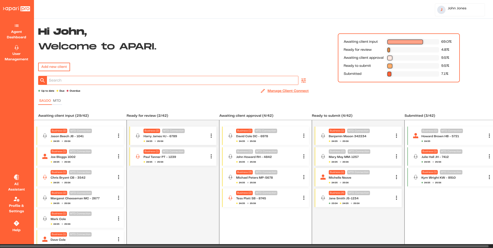Focus the client Search input field
The height and width of the screenshot is (248, 493).
pyautogui.click(x=173, y=80)
